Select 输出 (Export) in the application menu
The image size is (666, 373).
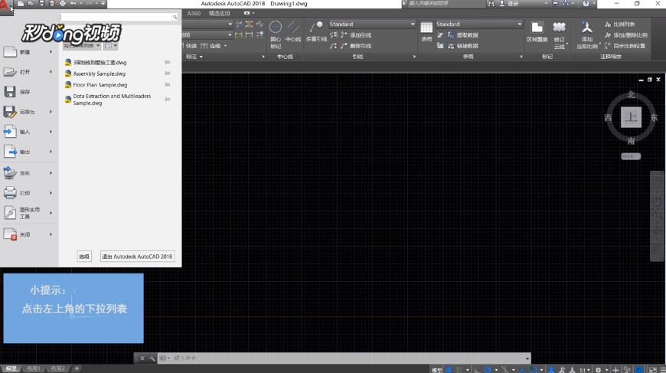(29, 152)
